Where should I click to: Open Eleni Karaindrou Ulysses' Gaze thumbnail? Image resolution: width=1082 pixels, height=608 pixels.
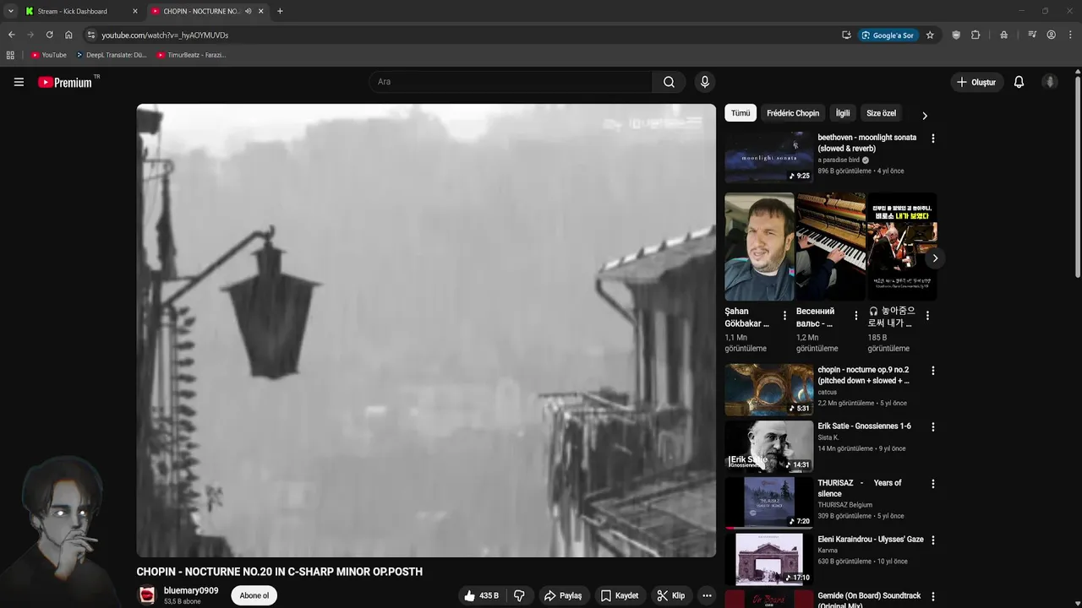[x=768, y=559]
